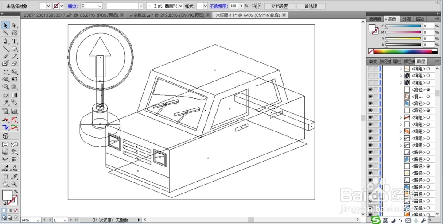
Task: Choose the Magic Wand tool
Action: [x=5, y=32]
